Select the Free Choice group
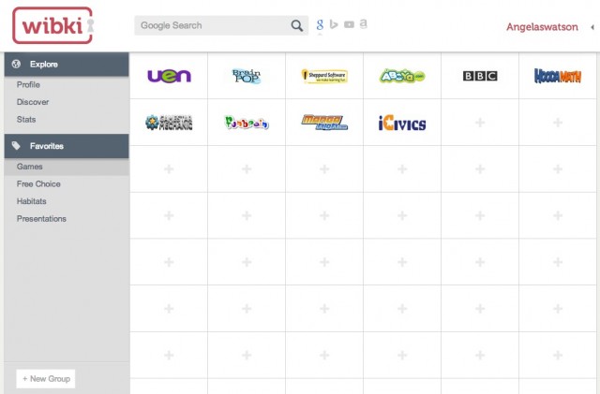The width and height of the screenshot is (600, 394). pyautogui.click(x=38, y=183)
